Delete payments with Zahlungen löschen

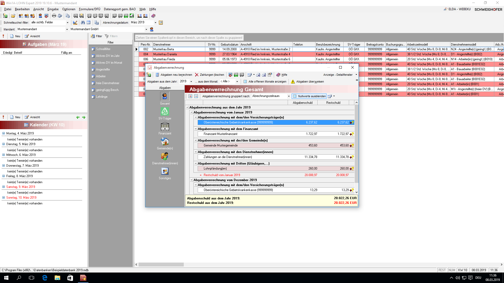[209, 75]
